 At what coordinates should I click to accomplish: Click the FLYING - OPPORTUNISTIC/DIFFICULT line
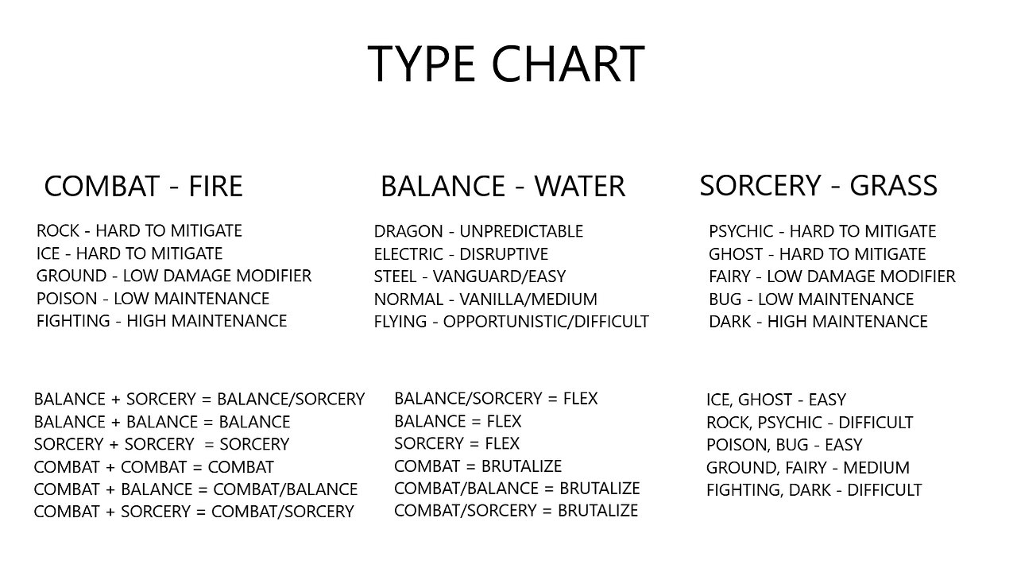[x=511, y=322]
